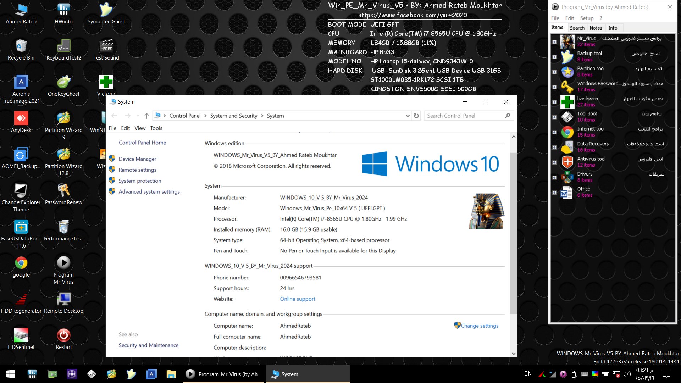Click System and Security breadcrumb

(233, 116)
